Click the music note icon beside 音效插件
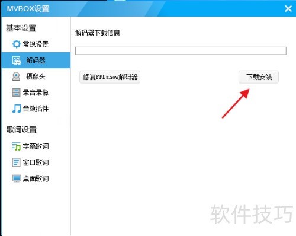The image size is (296, 236). pos(17,109)
